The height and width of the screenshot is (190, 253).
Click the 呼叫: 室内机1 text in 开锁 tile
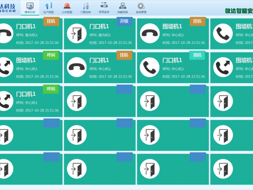pyautogui.click(x=99, y=35)
